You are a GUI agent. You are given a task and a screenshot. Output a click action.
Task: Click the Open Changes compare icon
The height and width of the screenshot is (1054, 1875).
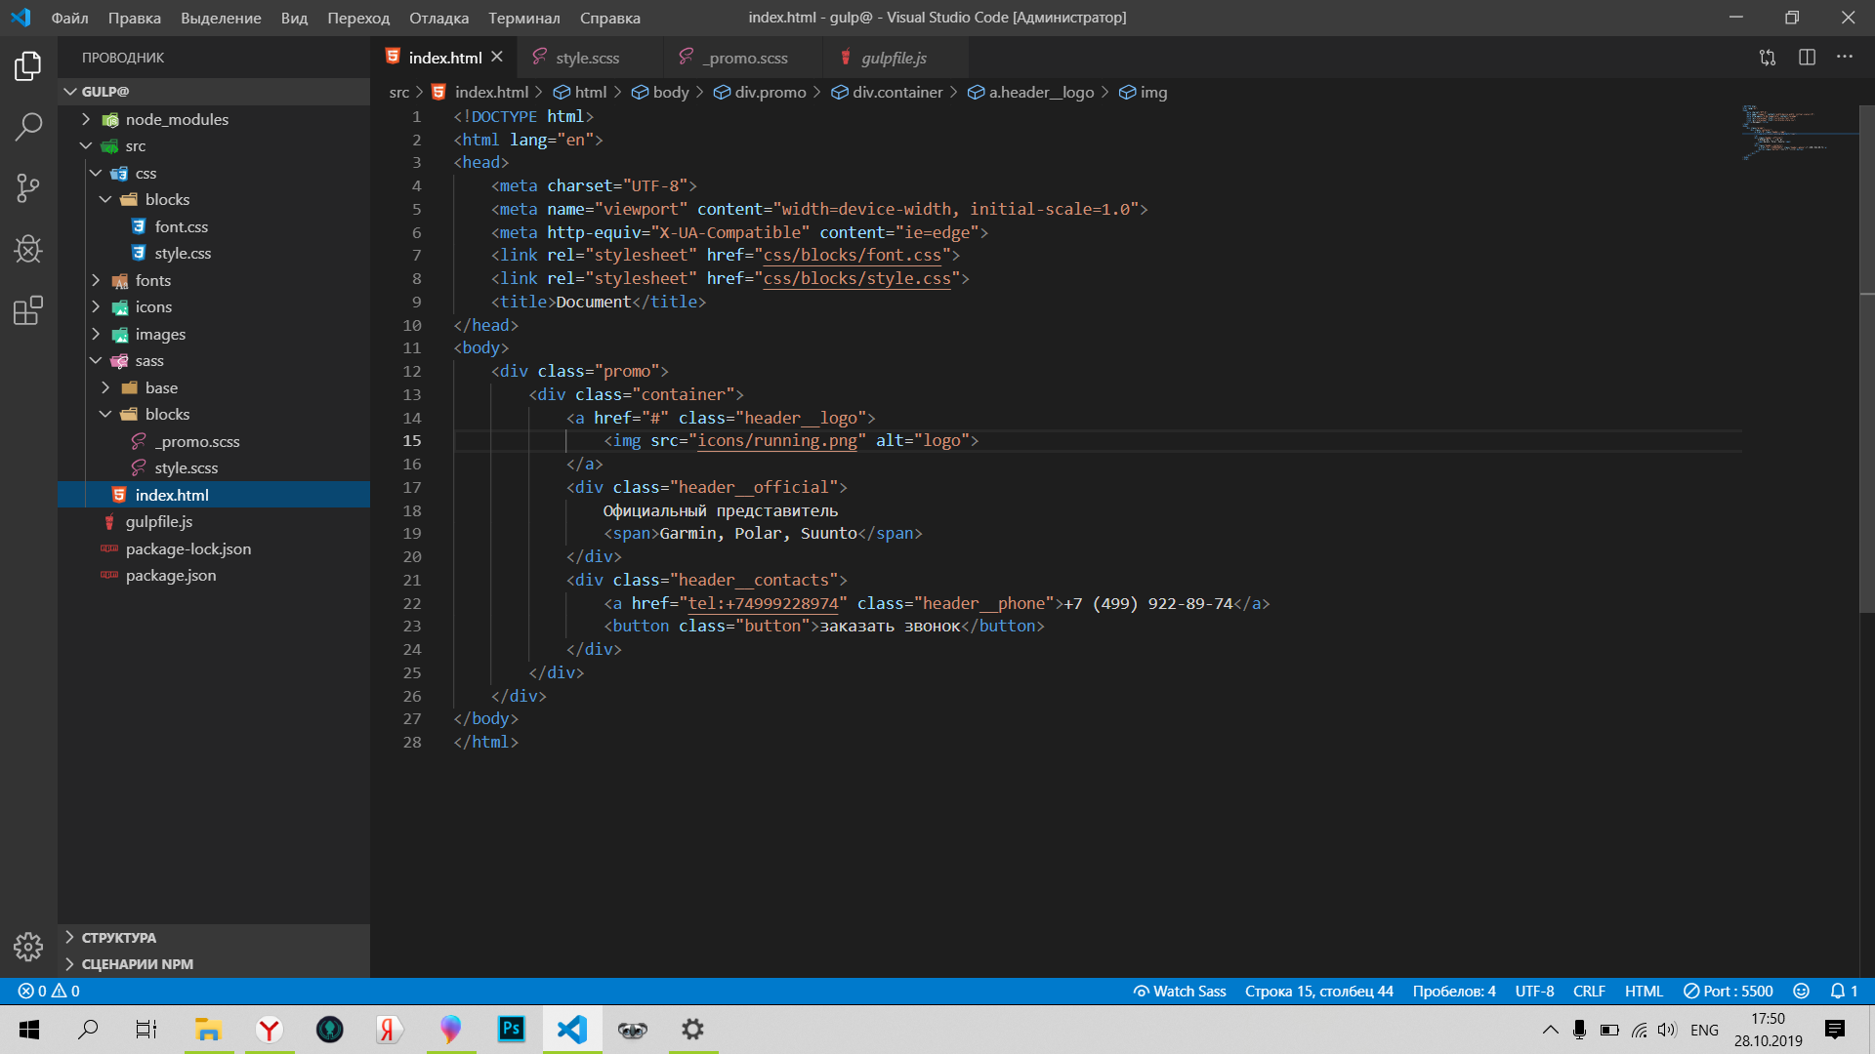click(1768, 58)
